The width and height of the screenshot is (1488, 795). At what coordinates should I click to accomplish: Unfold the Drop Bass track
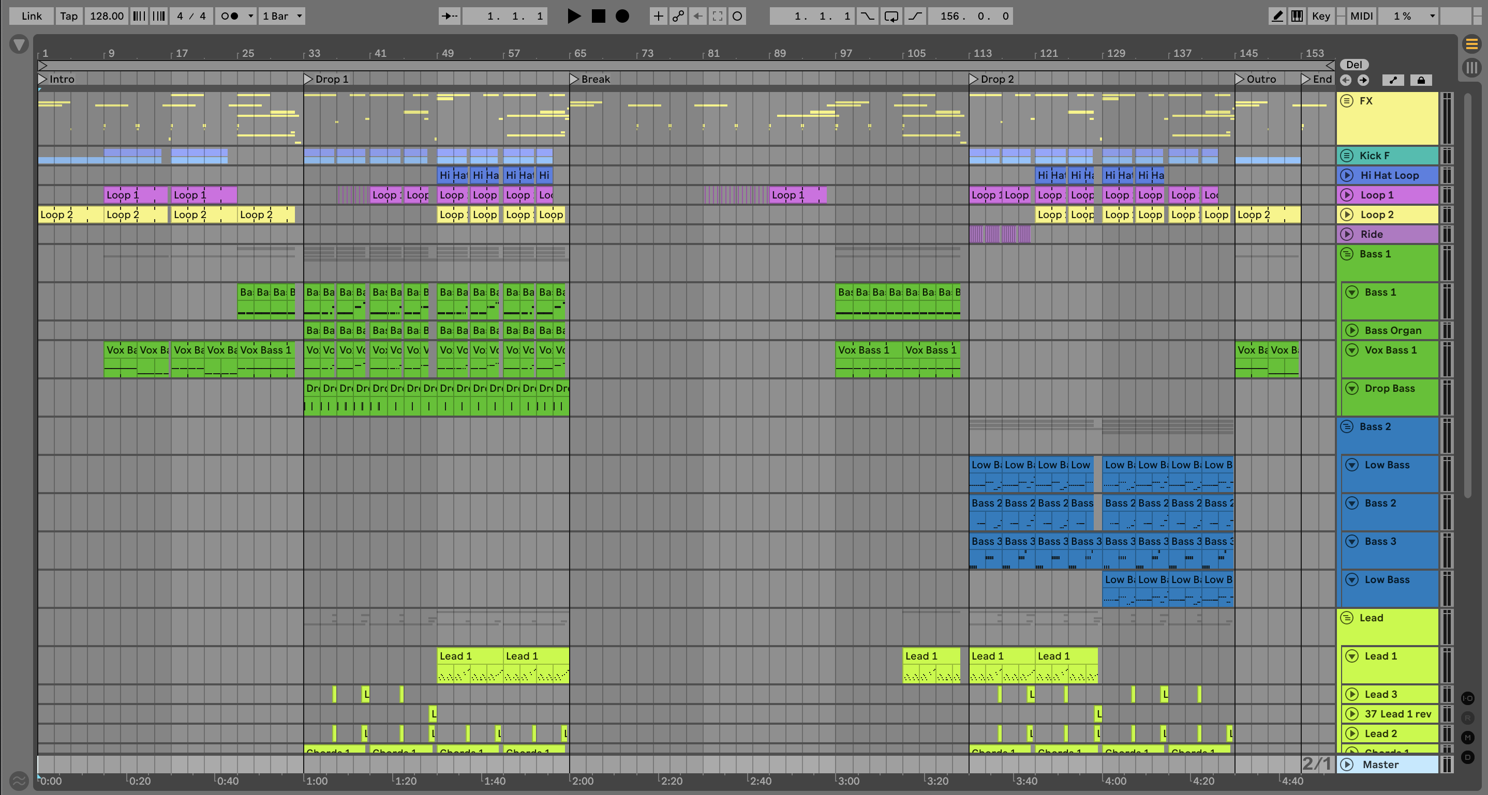[1352, 388]
